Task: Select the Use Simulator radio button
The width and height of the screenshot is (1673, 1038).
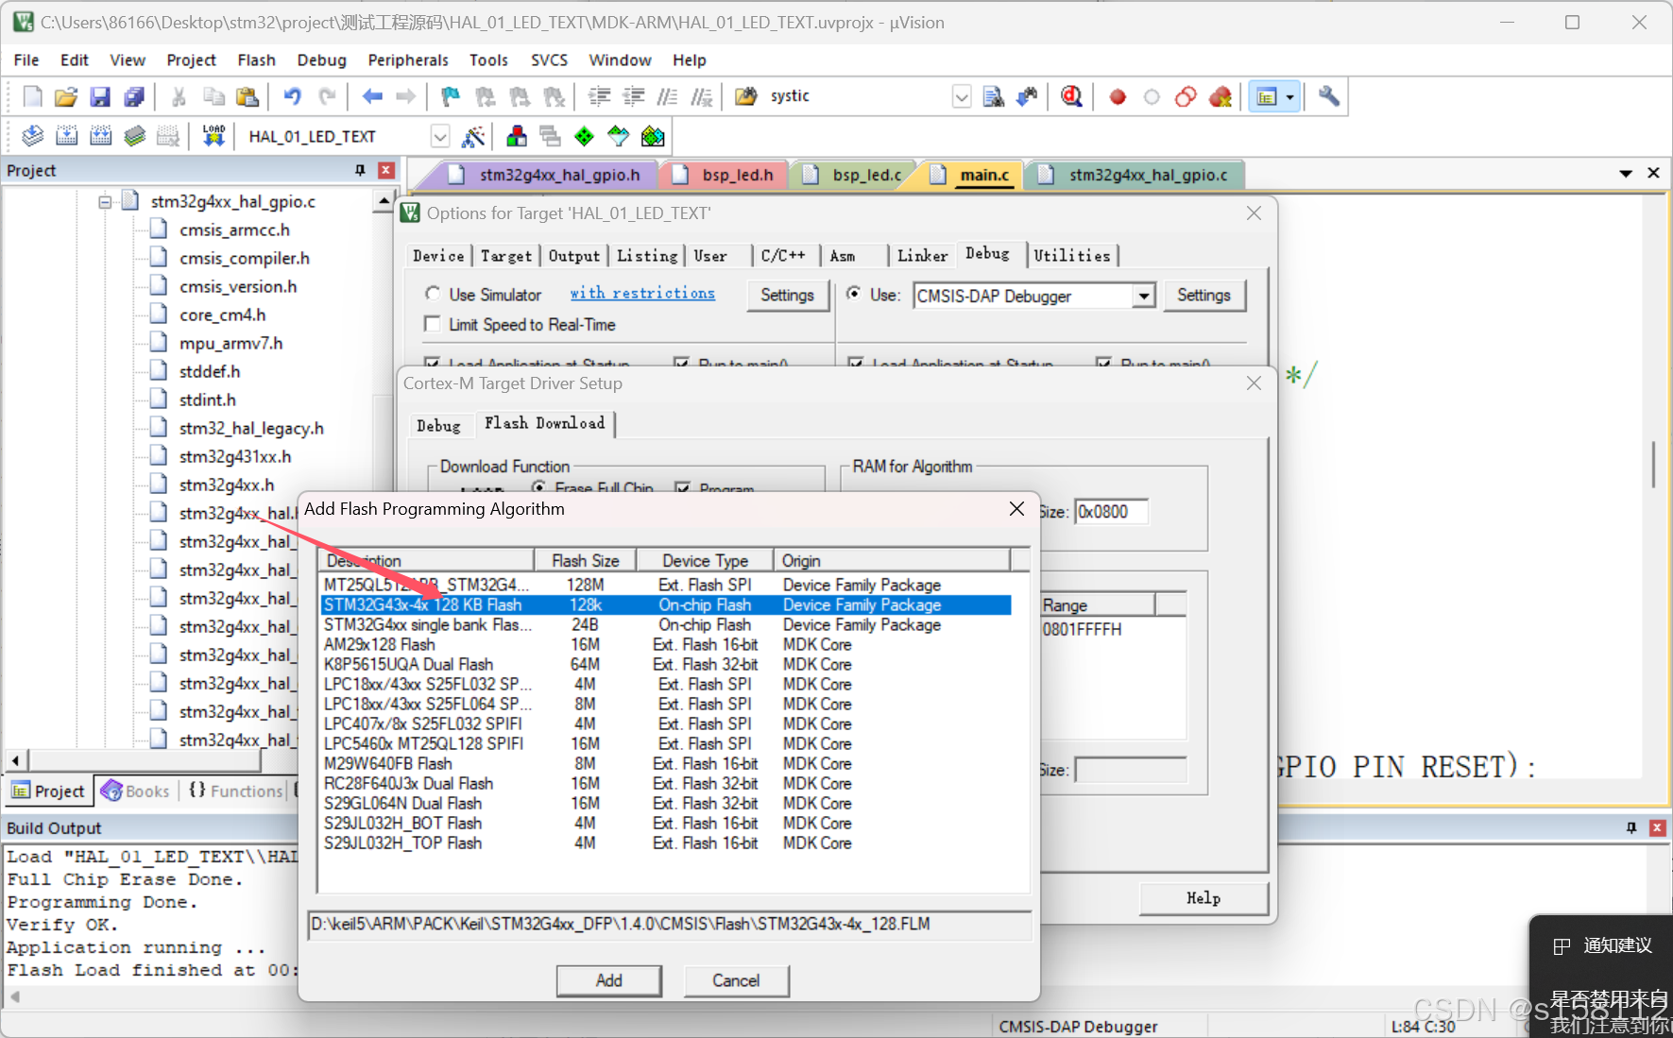Action: point(433,294)
